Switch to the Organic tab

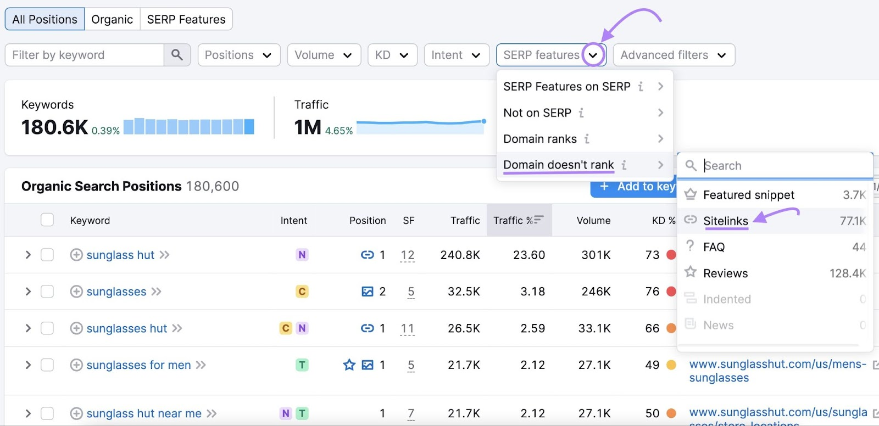pos(112,19)
